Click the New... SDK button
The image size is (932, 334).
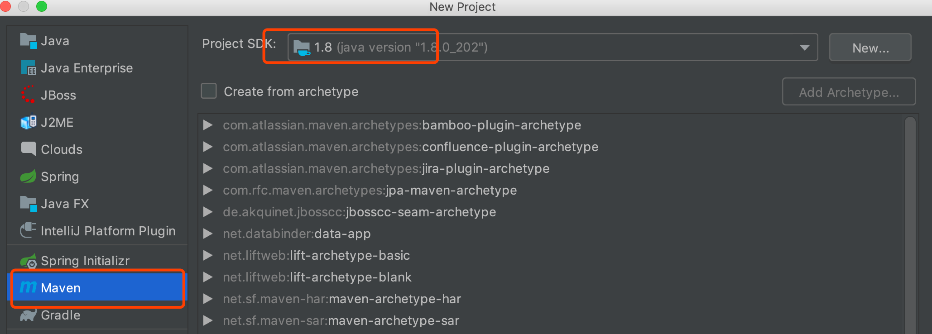pyautogui.click(x=870, y=48)
